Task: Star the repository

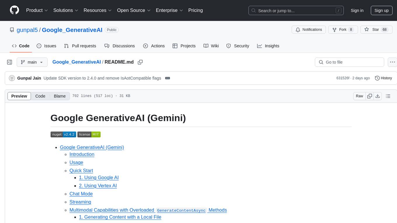Action: tap(377, 30)
